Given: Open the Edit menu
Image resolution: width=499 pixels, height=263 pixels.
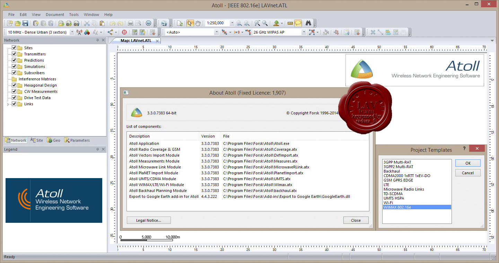Looking at the screenshot, I should (23, 15).
